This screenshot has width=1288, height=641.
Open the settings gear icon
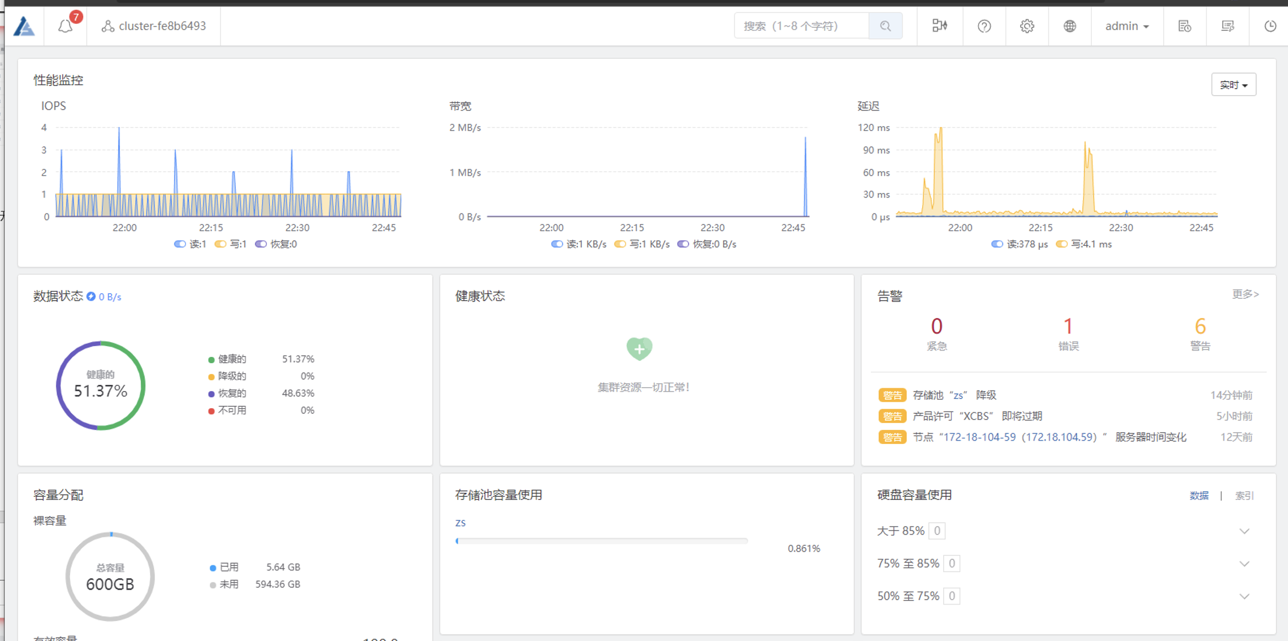[x=1026, y=26]
